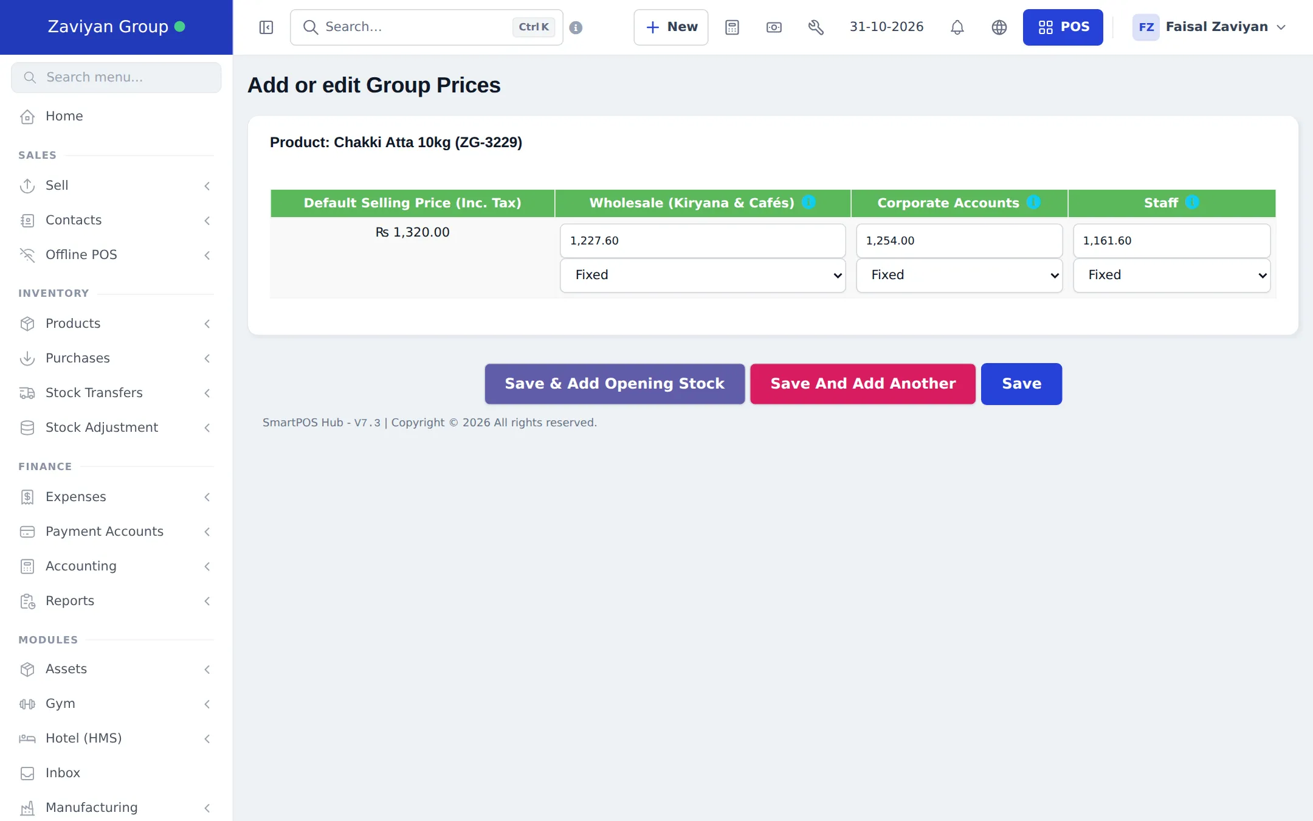The height and width of the screenshot is (821, 1313).
Task: Click the Home icon in the sidebar
Action: point(27,116)
